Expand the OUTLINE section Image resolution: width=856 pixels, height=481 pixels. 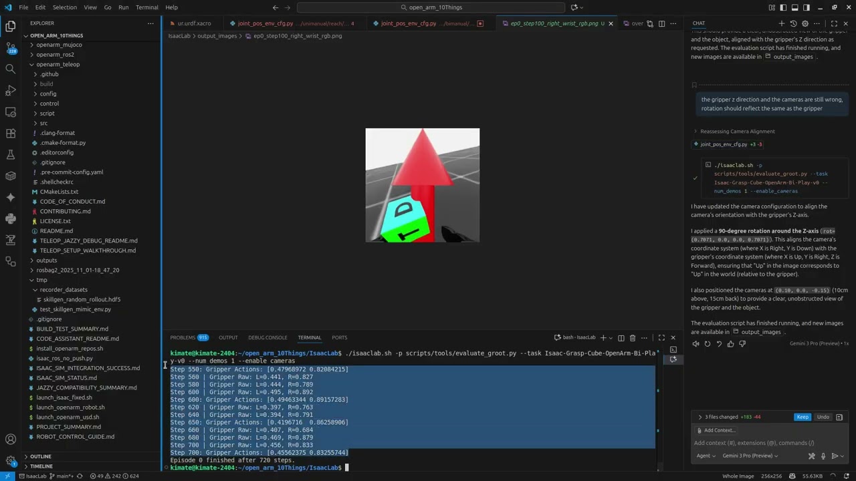coord(91,456)
